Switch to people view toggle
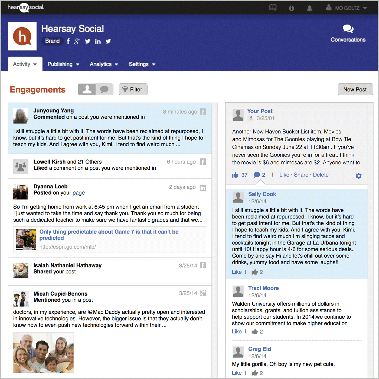This screenshot has width=379, height=379. 87,89
